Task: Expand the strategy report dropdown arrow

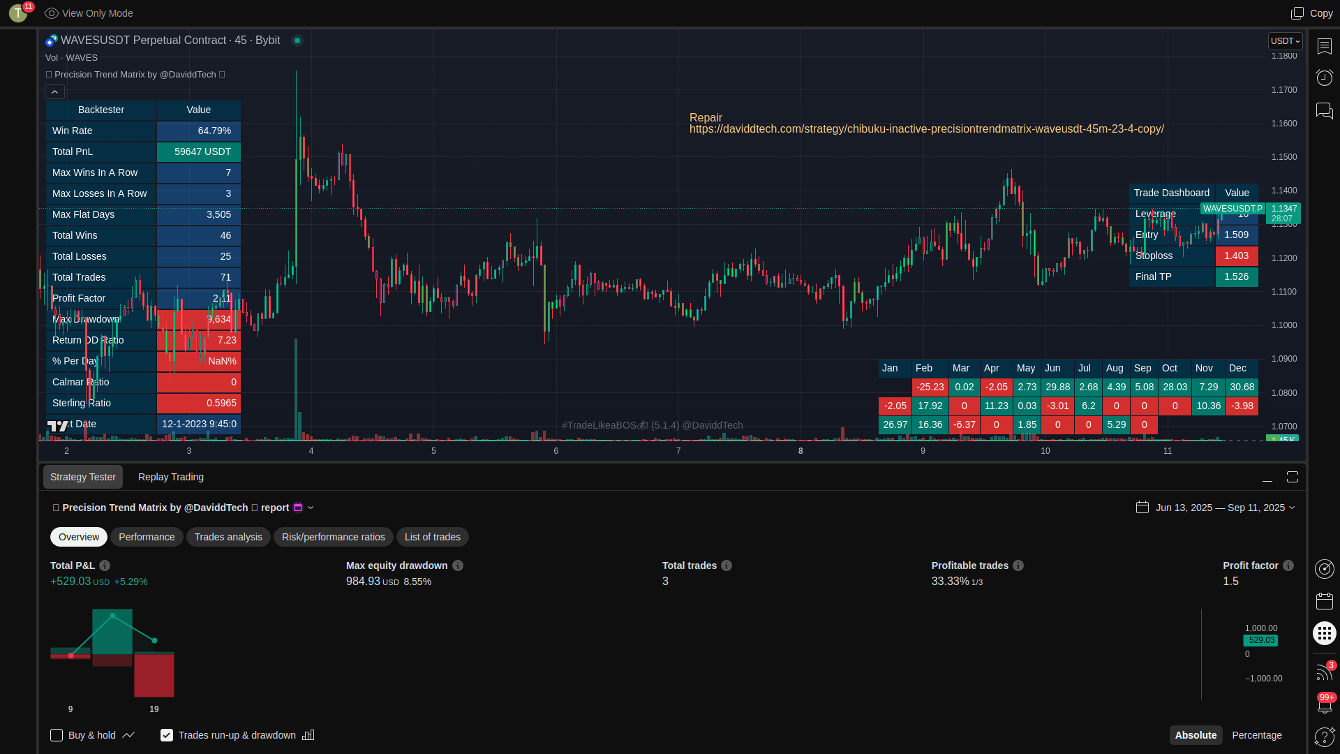Action: 311,508
